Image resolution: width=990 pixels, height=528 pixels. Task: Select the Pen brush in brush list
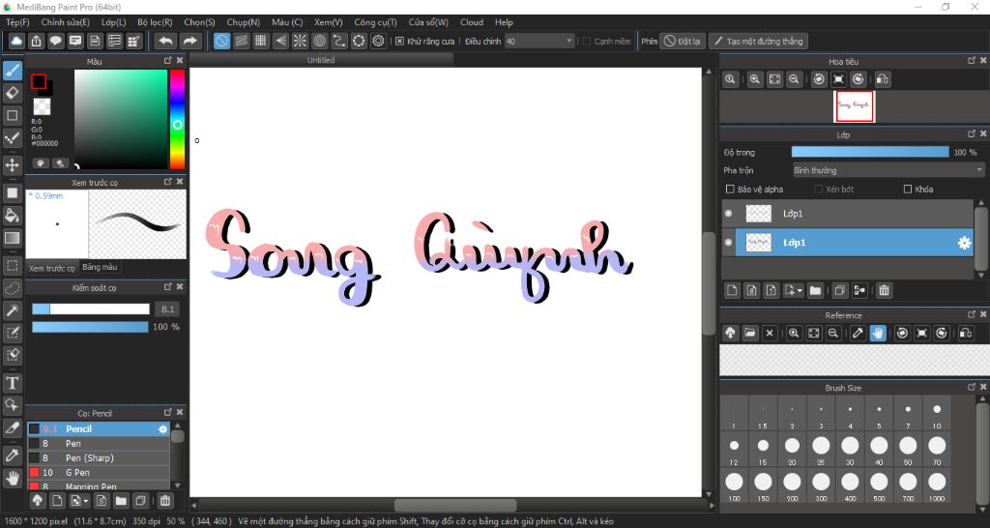[99, 443]
